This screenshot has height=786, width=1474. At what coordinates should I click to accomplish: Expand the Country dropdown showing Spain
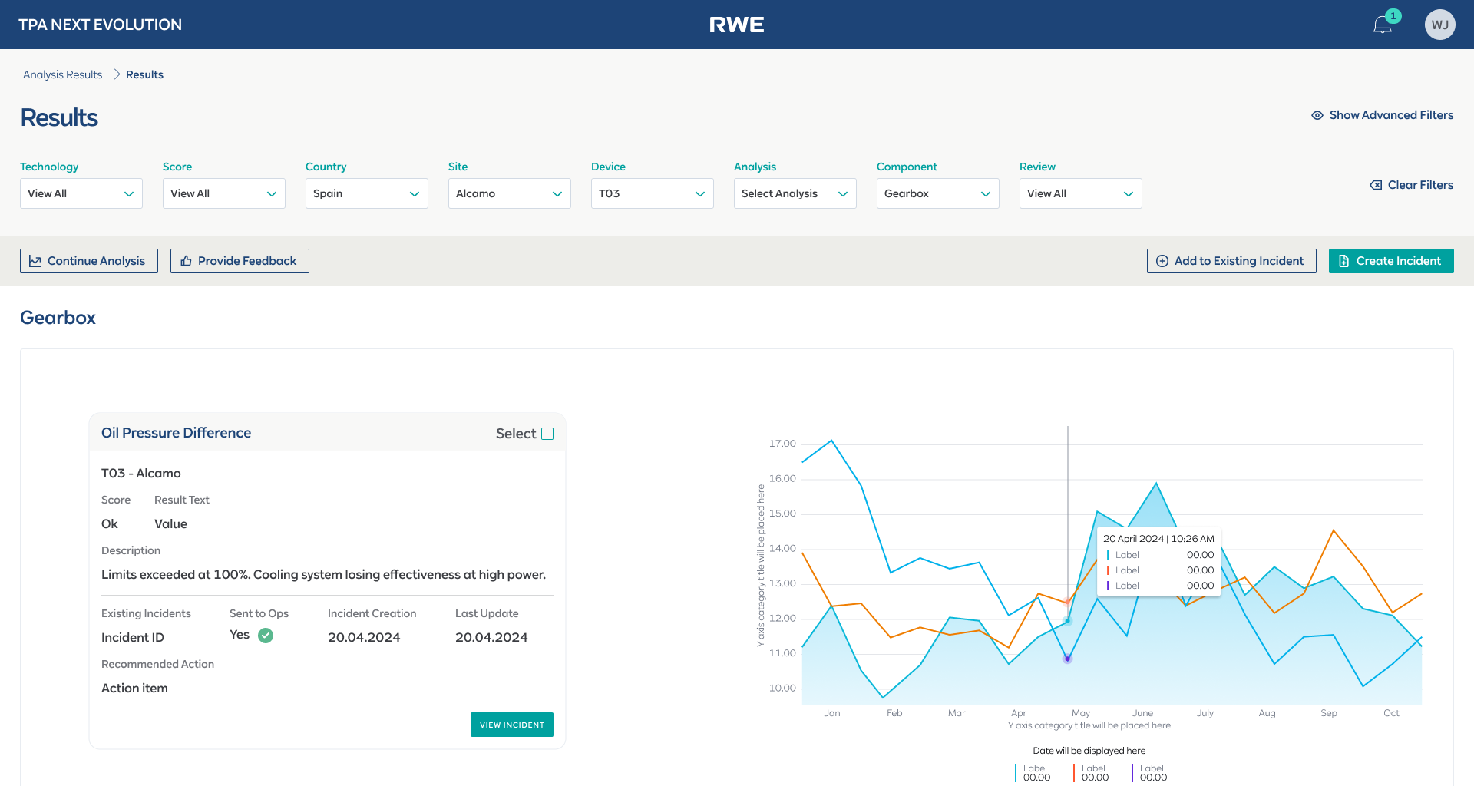[366, 193]
